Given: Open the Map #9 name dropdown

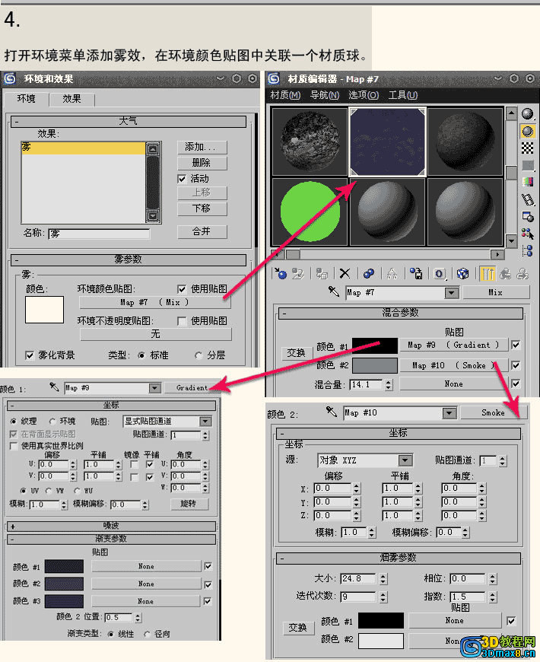Looking at the screenshot, I should point(155,387).
